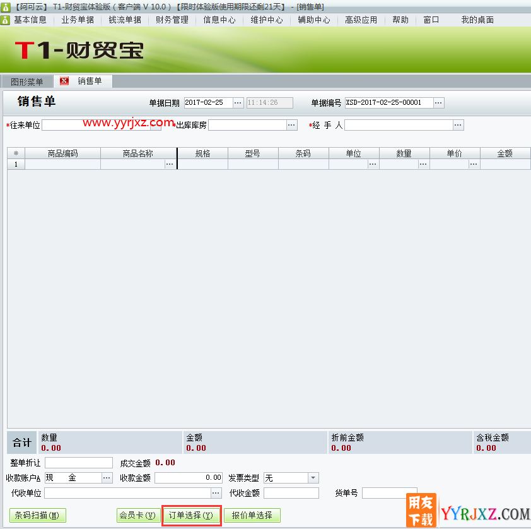The height and width of the screenshot is (529, 531).
Task: Open the 财务管理 menu
Action: [x=172, y=20]
